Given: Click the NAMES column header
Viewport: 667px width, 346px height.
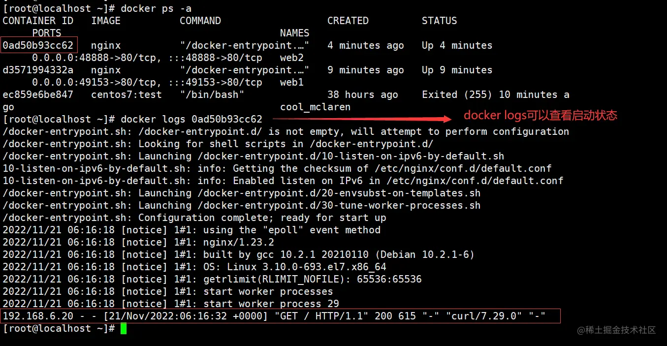Looking at the screenshot, I should click(x=294, y=33).
